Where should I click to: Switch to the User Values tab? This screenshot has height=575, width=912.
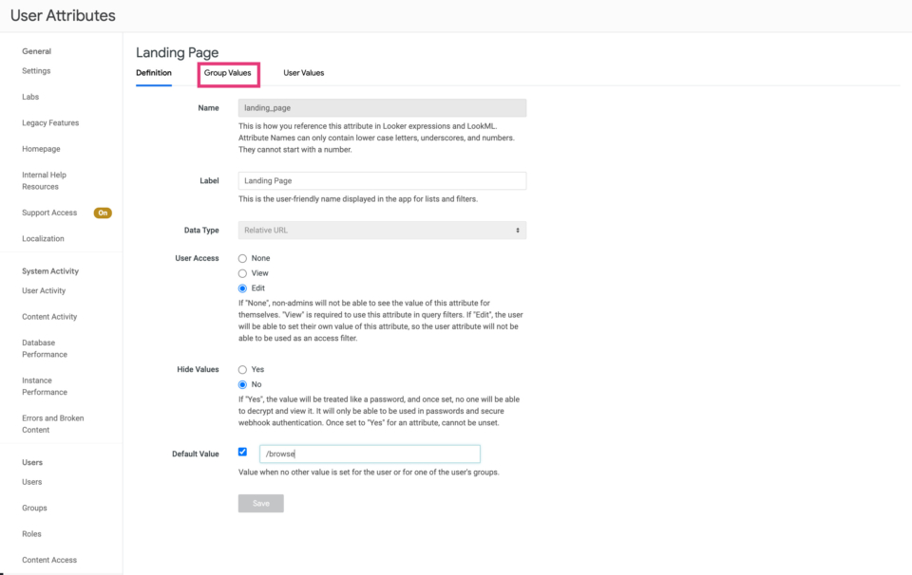point(304,73)
